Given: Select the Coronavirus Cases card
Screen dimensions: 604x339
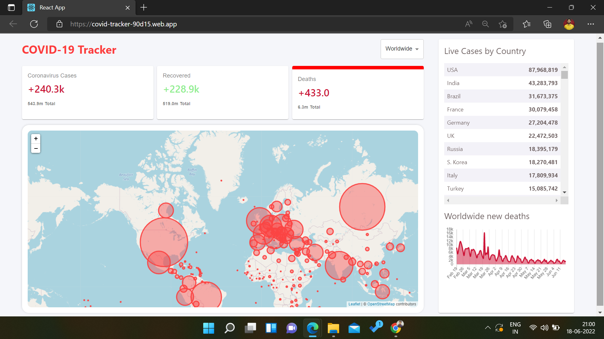Looking at the screenshot, I should point(88,93).
